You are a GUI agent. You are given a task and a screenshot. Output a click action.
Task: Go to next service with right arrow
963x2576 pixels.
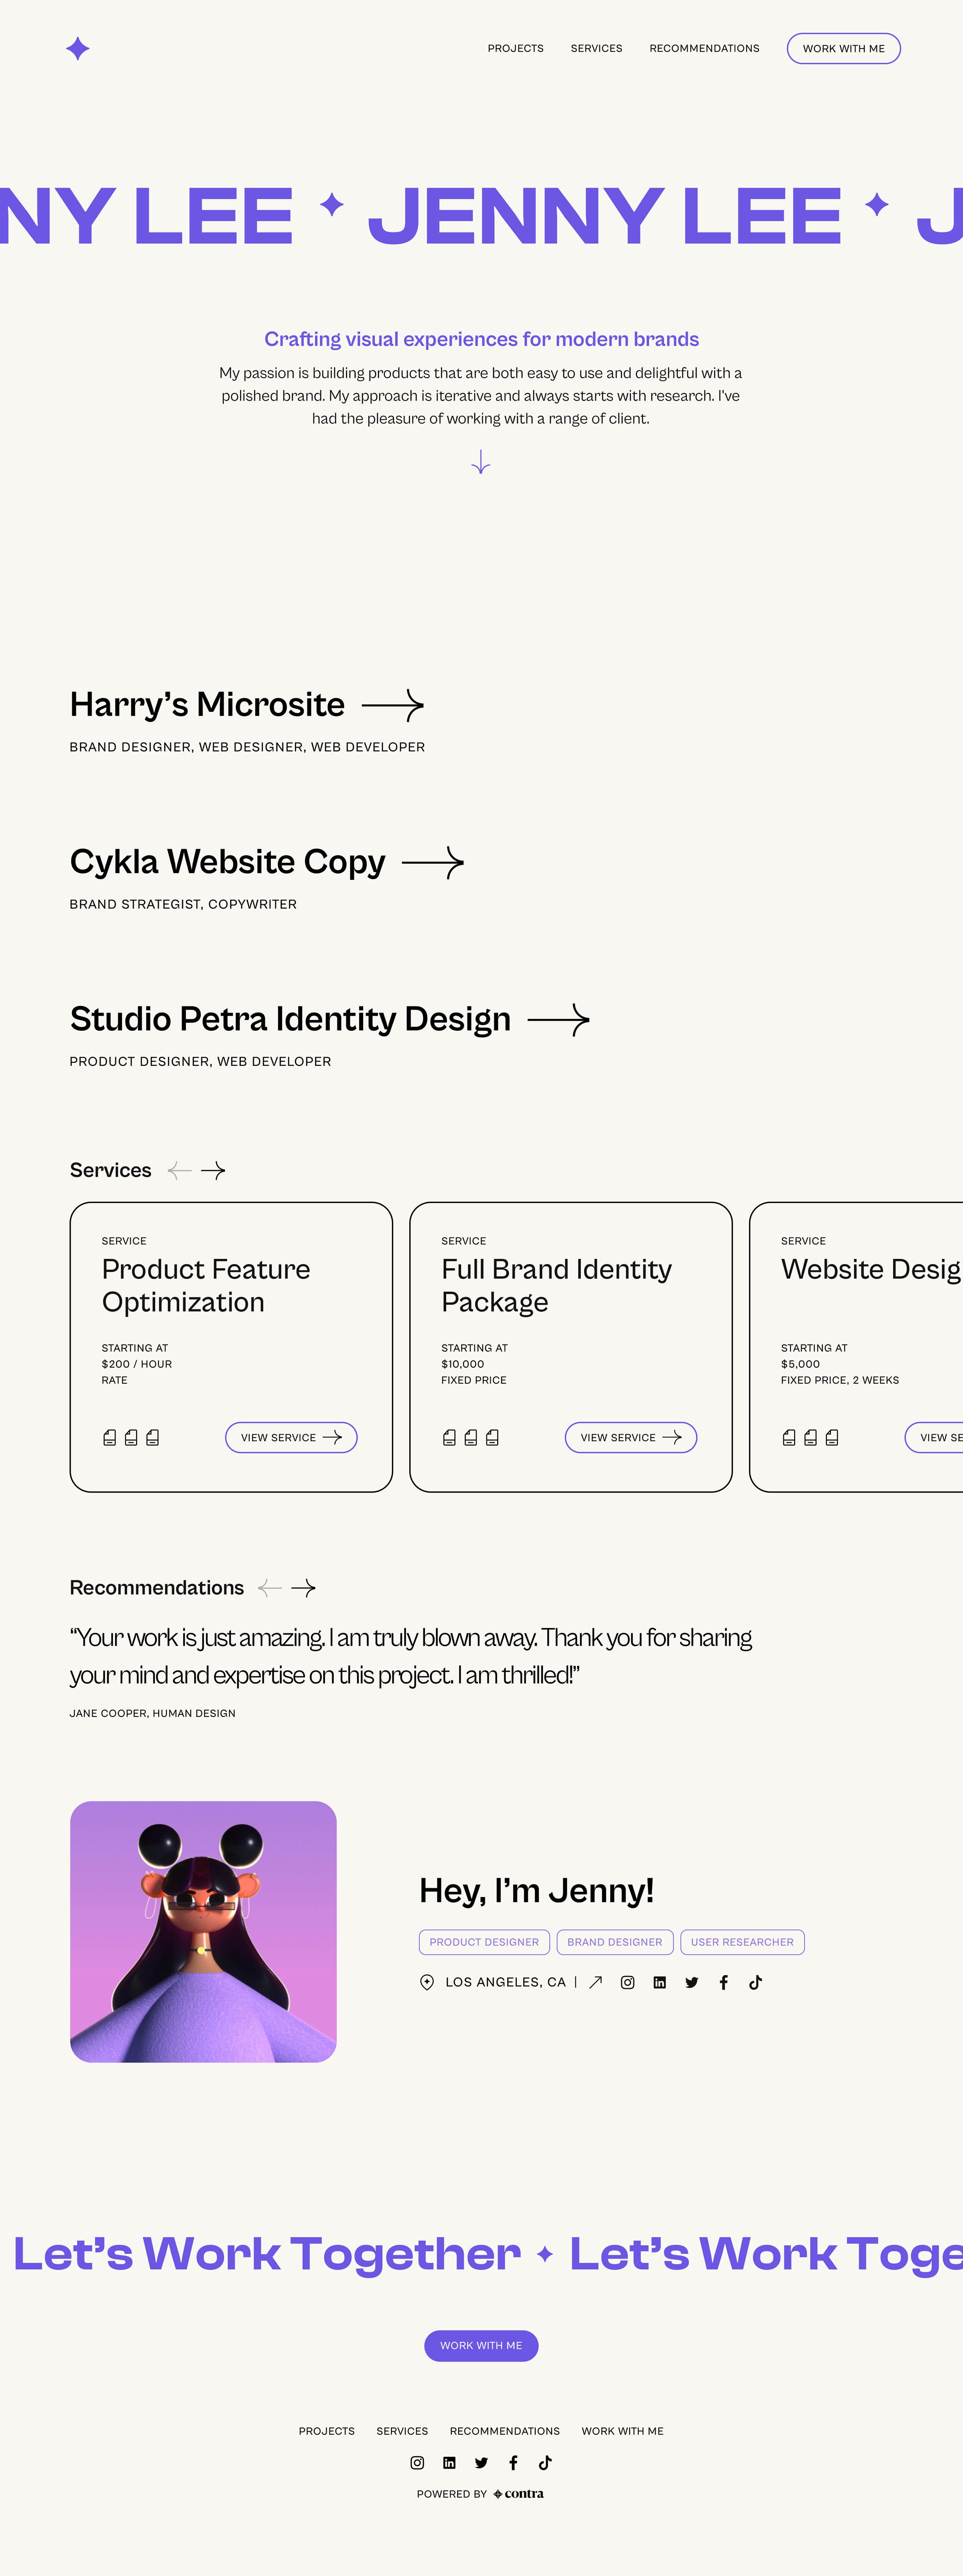point(213,1170)
